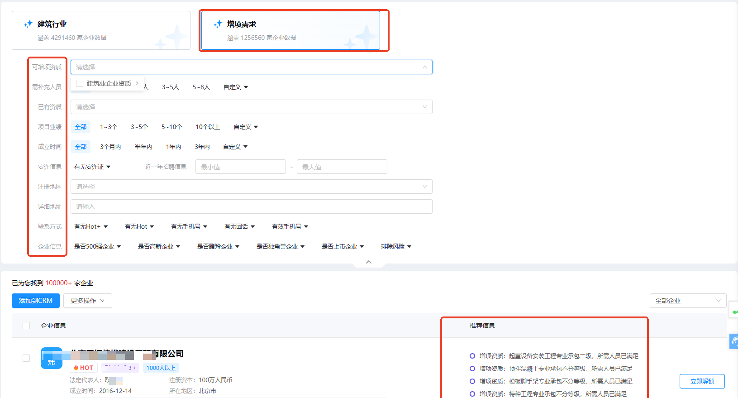The image size is (738, 398).
Task: Click arrow next to 建筑业企业资质 option
Action: point(137,83)
